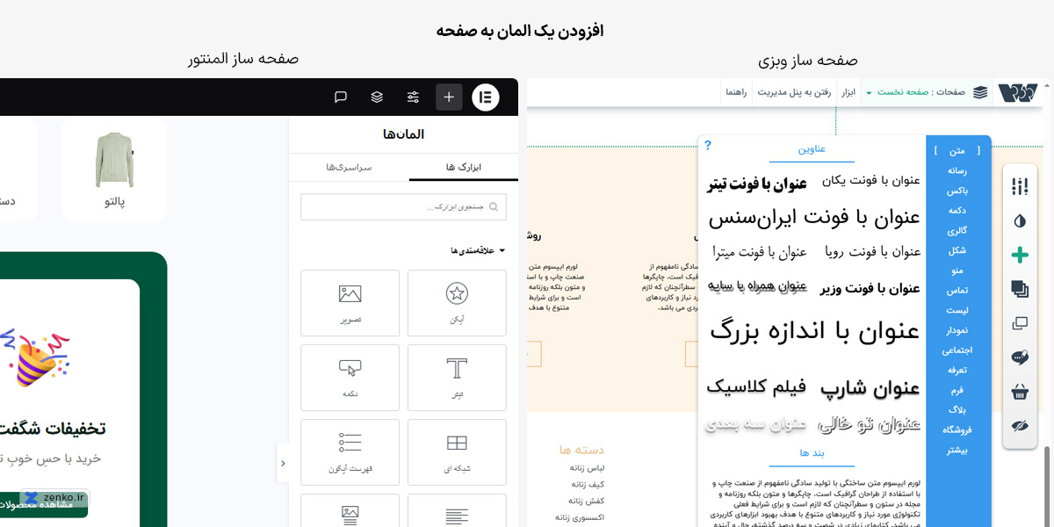Click the equalizer settings icon in Weebzi sidebar
The width and height of the screenshot is (1054, 527).
click(x=1020, y=186)
